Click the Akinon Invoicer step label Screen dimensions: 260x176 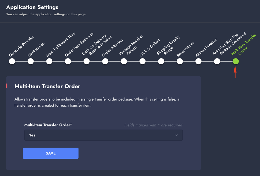pyautogui.click(x=206, y=48)
